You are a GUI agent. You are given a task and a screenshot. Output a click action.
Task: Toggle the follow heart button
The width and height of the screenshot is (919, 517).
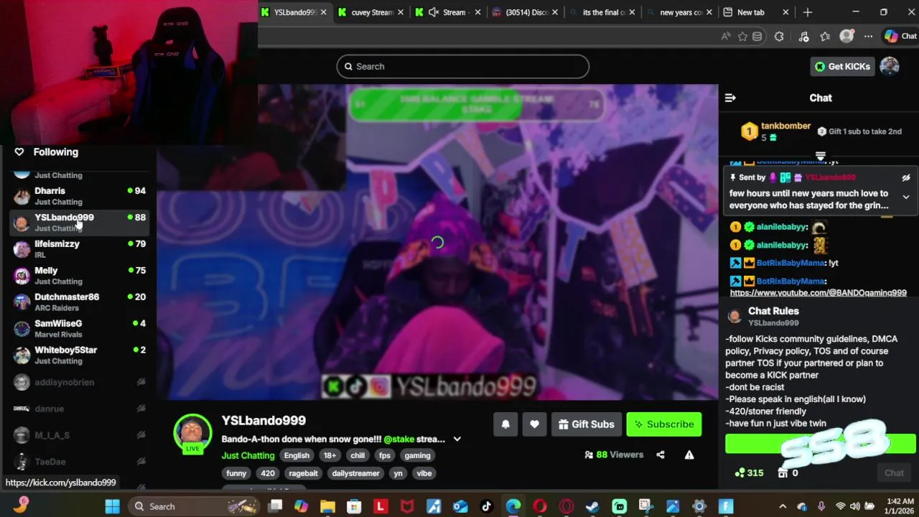534,424
